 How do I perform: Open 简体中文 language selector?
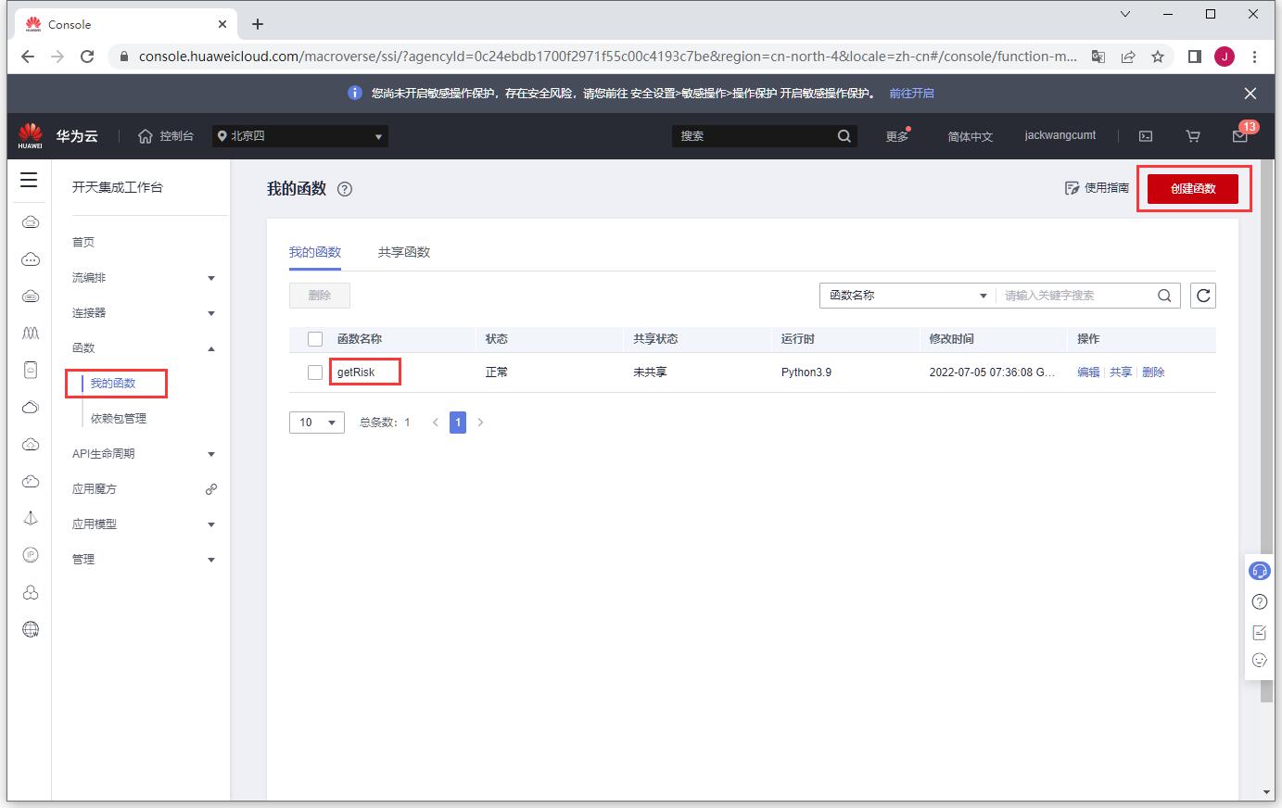pyautogui.click(x=970, y=136)
